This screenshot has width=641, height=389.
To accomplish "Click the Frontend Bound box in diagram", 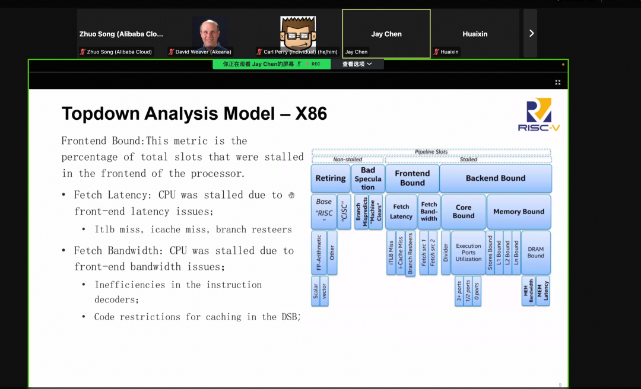I will click(412, 178).
